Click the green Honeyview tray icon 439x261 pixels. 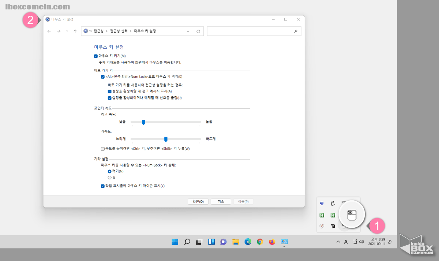[x=322, y=215]
